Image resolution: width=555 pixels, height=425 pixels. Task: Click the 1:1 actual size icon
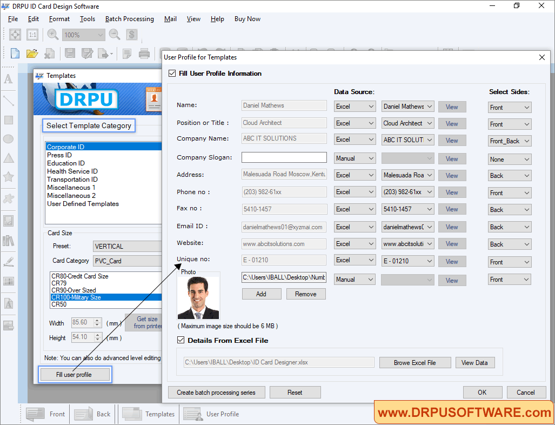pyautogui.click(x=32, y=35)
